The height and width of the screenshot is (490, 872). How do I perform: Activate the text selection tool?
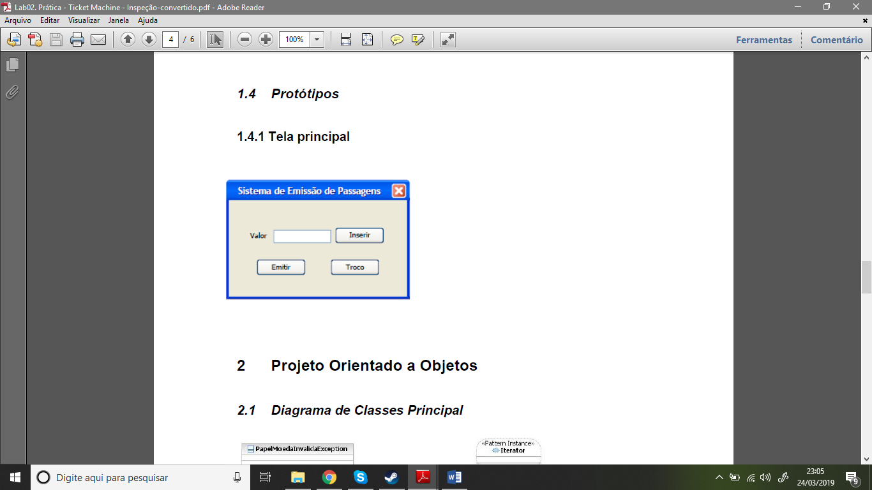point(215,40)
